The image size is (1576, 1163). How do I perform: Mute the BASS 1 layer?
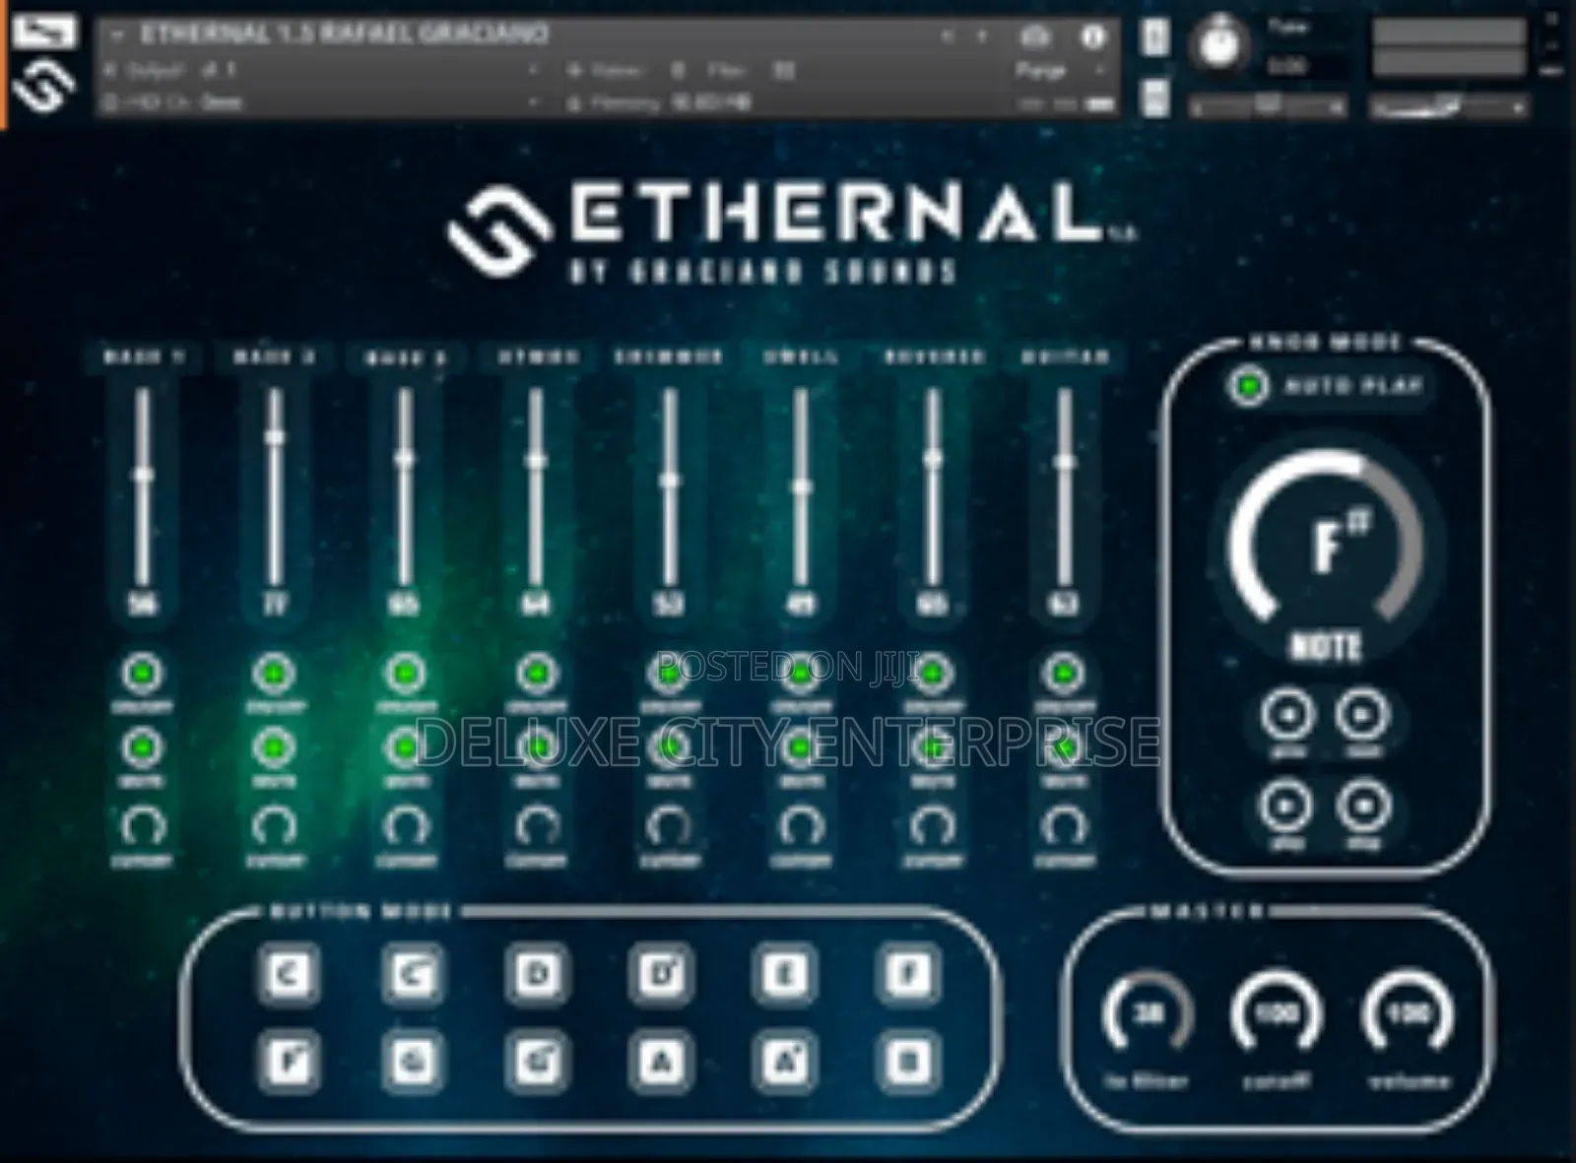(144, 748)
